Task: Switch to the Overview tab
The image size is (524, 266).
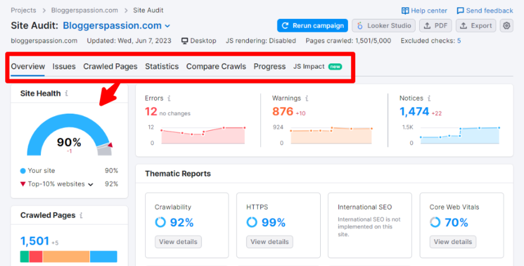Action: [x=28, y=66]
